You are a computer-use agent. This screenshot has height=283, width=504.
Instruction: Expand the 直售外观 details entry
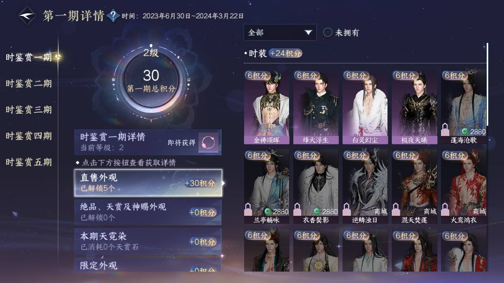[x=148, y=183]
